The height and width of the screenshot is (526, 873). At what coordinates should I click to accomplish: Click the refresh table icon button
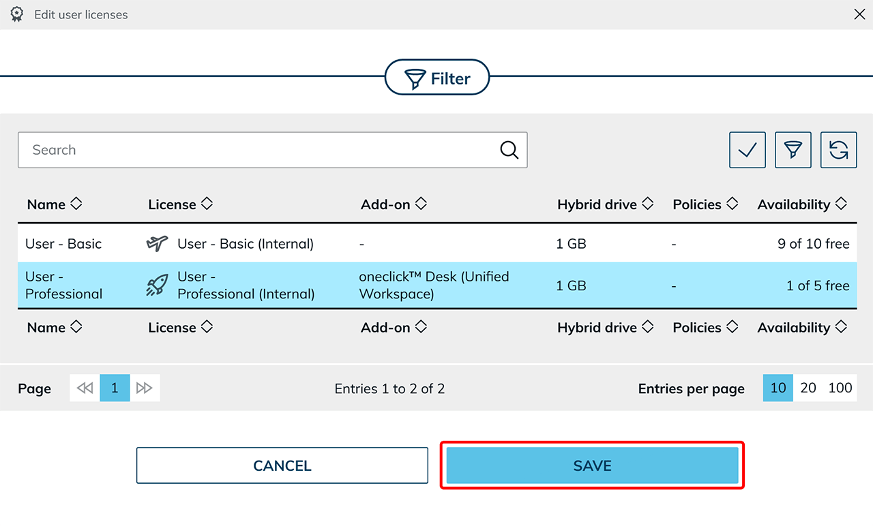(x=838, y=150)
